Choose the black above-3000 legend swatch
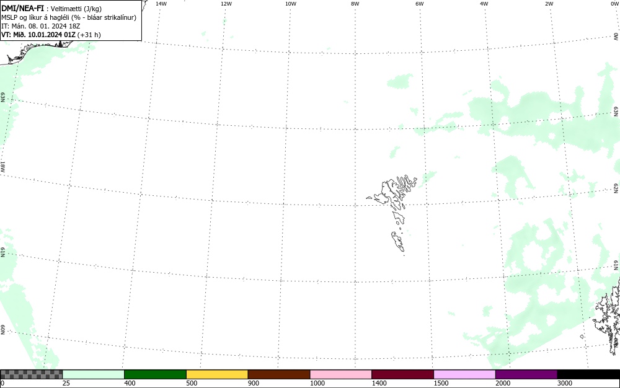Screen dimensions: 620x388 pos(588,374)
